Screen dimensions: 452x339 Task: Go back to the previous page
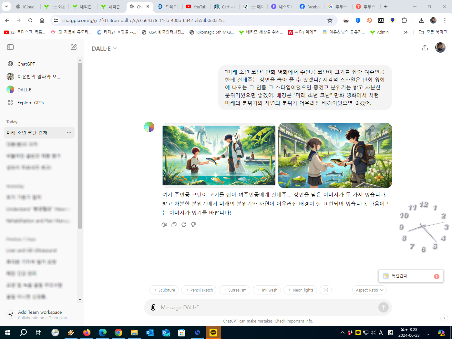tap(7, 20)
